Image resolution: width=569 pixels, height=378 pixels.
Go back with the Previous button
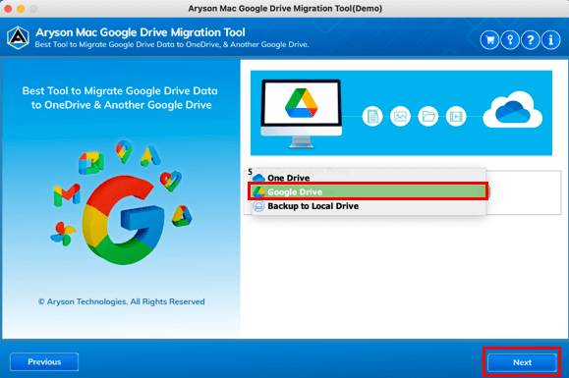[44, 361]
